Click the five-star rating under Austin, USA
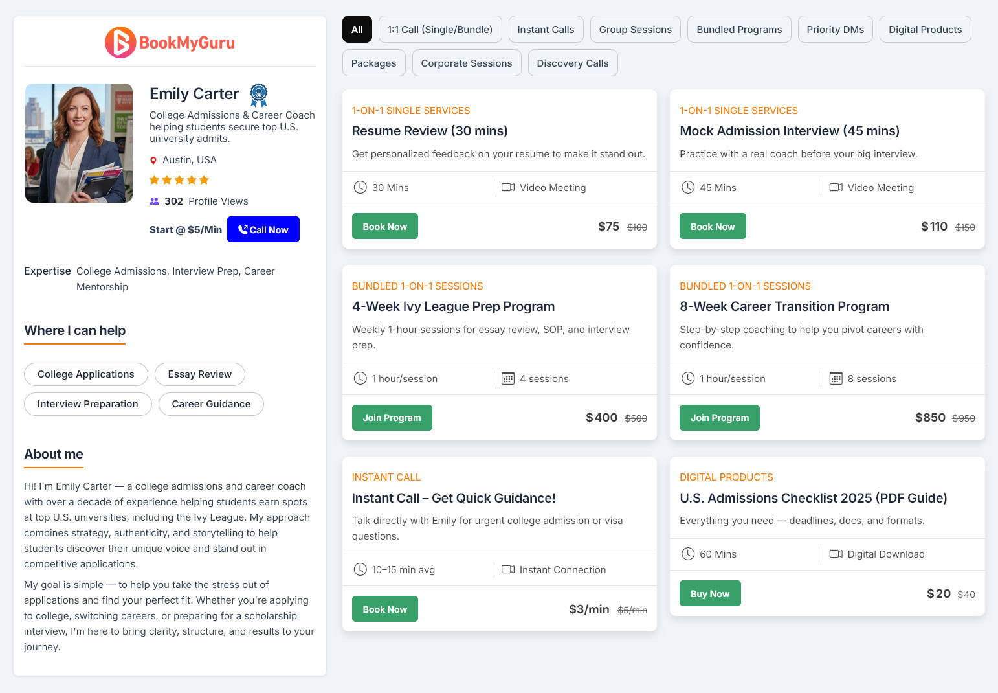The width and height of the screenshot is (998, 693). click(179, 180)
